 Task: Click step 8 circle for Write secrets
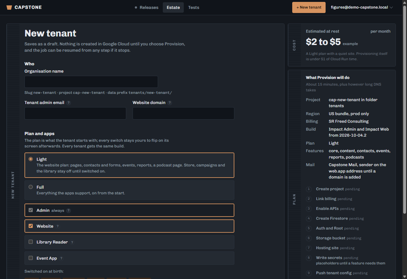point(308,258)
